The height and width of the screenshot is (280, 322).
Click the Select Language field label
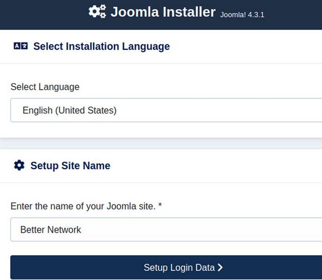point(45,87)
